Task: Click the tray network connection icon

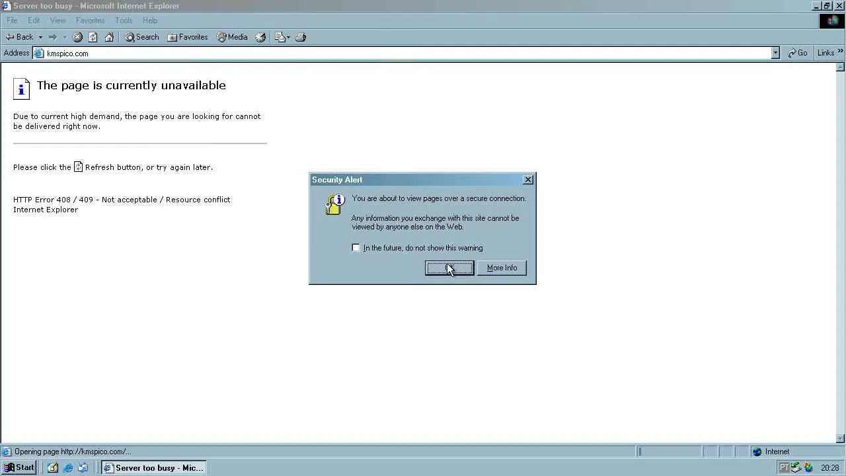Action: click(x=796, y=467)
